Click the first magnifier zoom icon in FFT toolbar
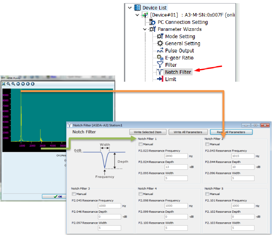This screenshot has height=235, width=272. pos(8,84)
